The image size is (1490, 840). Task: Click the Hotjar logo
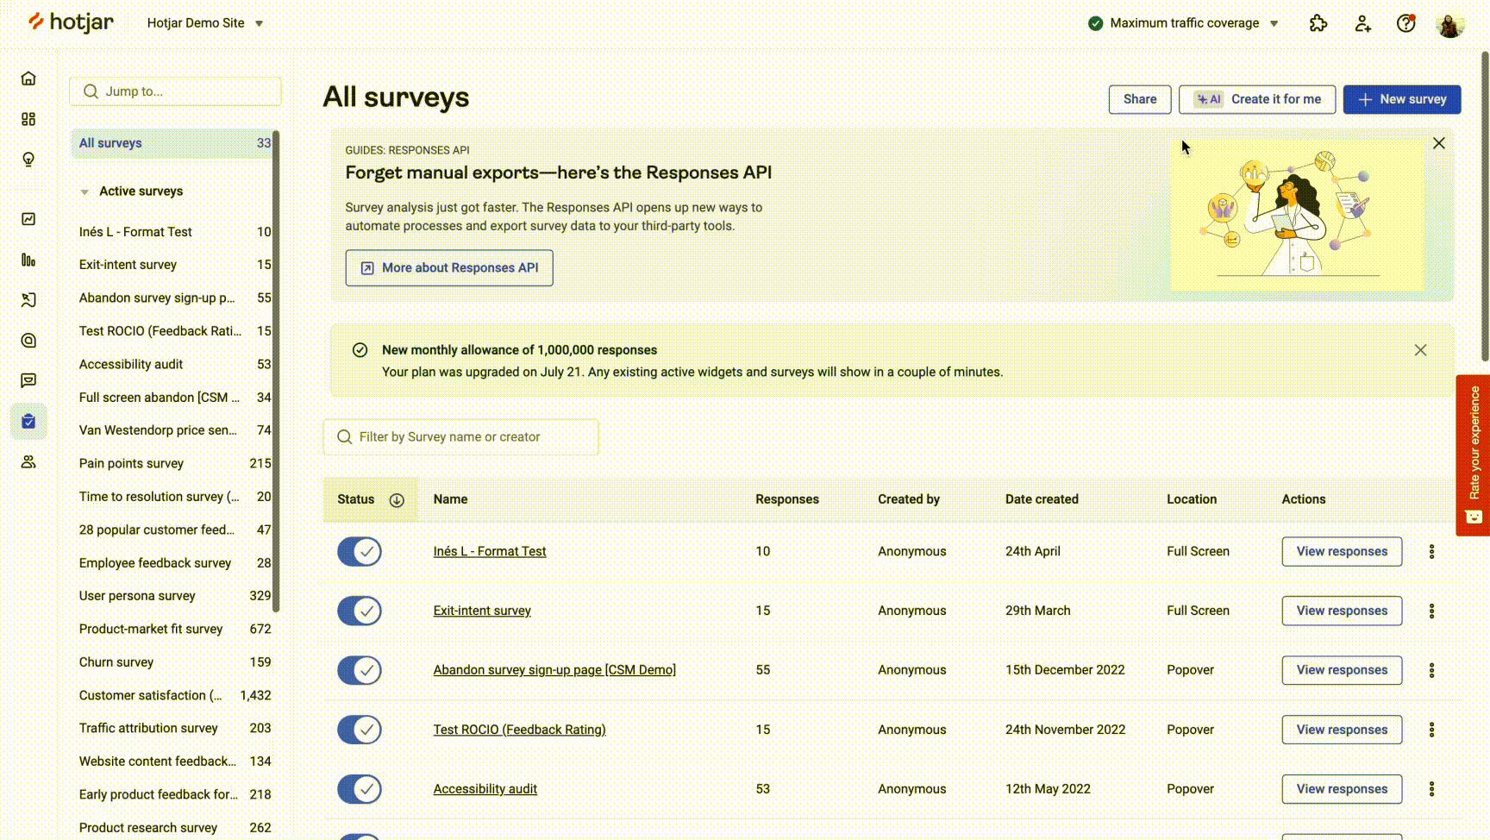pos(71,22)
